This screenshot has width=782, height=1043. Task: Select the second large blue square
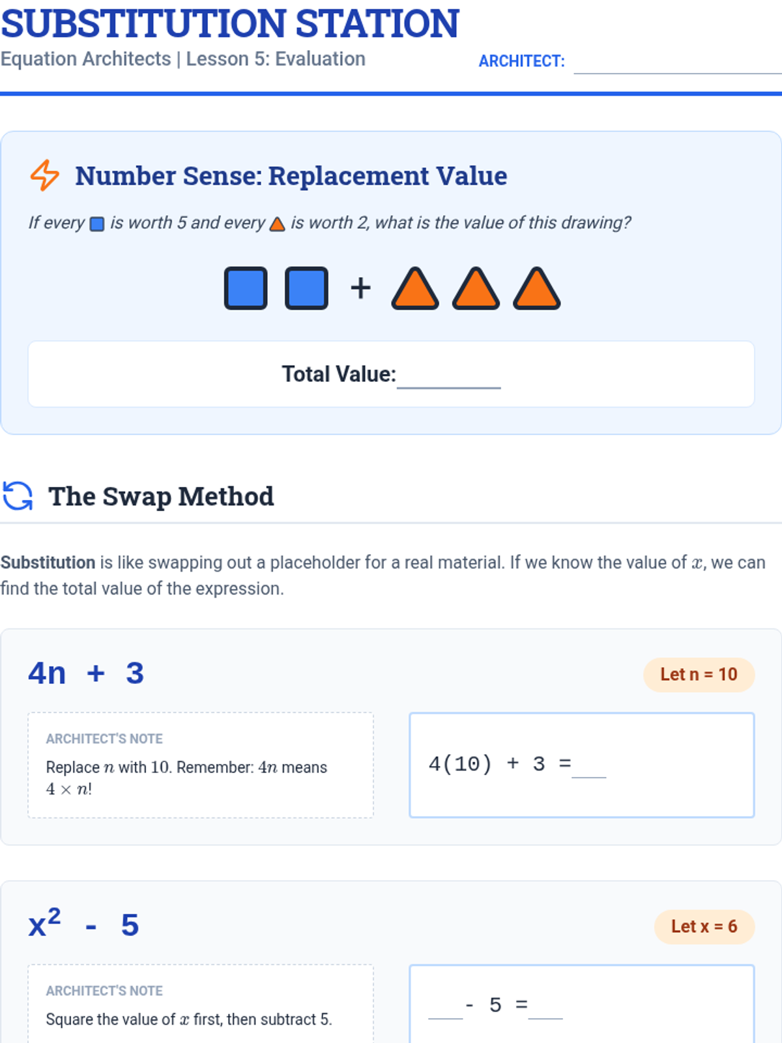click(x=306, y=288)
